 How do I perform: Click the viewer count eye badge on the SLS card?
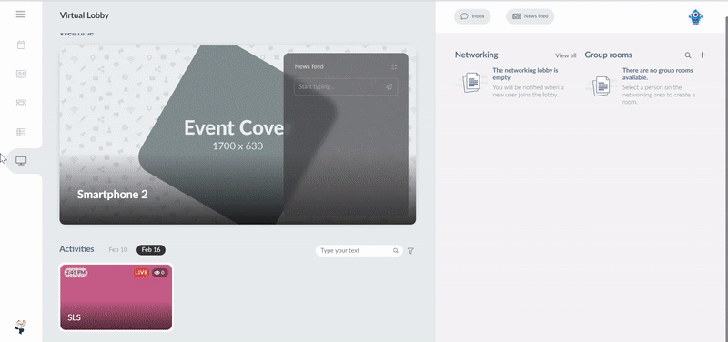click(x=160, y=272)
